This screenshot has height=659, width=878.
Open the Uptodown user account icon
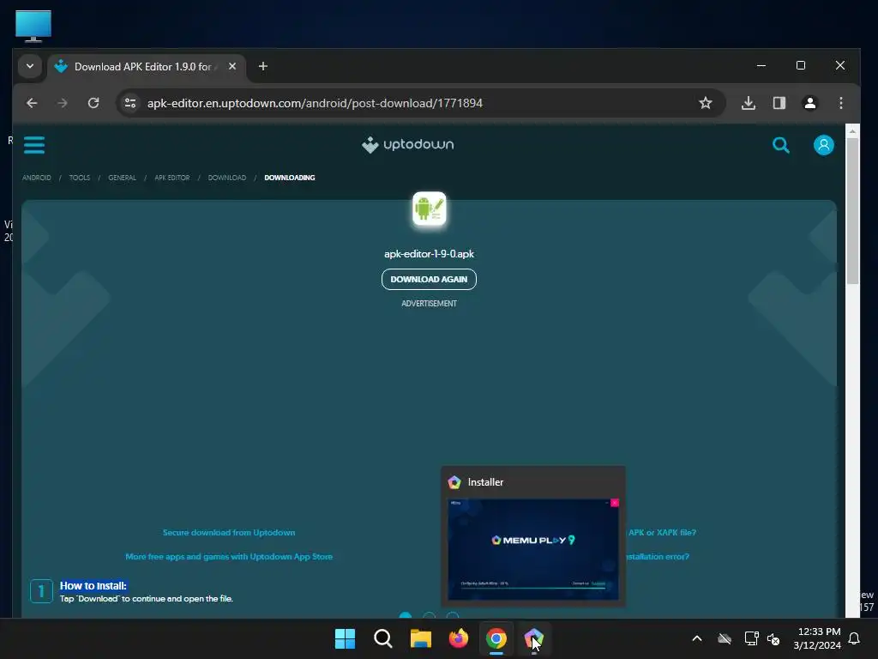pos(823,145)
